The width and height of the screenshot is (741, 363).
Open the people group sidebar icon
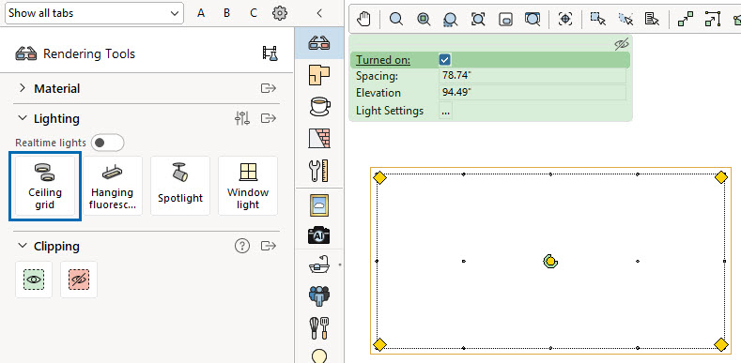click(x=319, y=296)
